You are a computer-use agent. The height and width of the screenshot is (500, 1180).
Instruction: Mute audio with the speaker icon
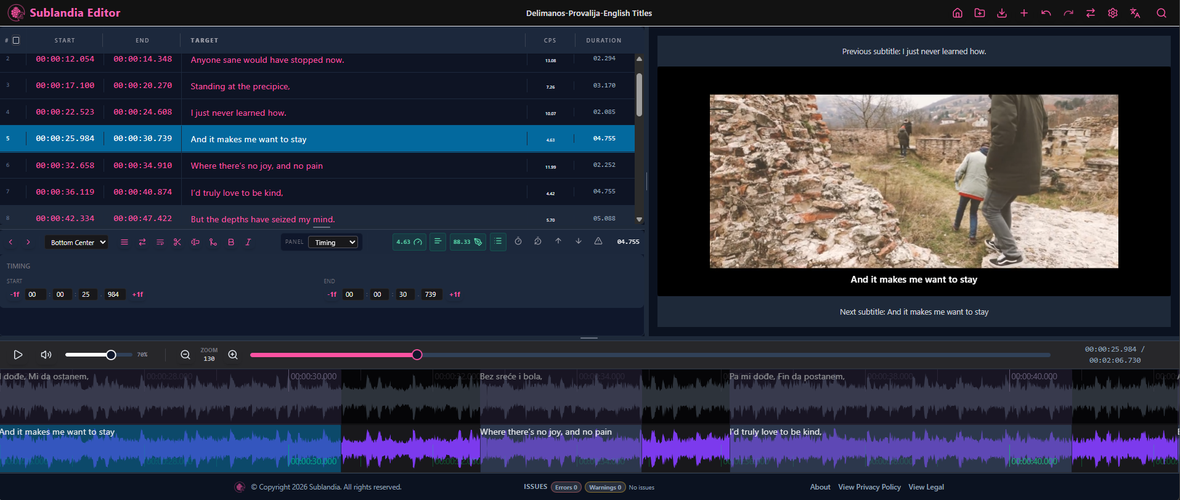tap(46, 355)
